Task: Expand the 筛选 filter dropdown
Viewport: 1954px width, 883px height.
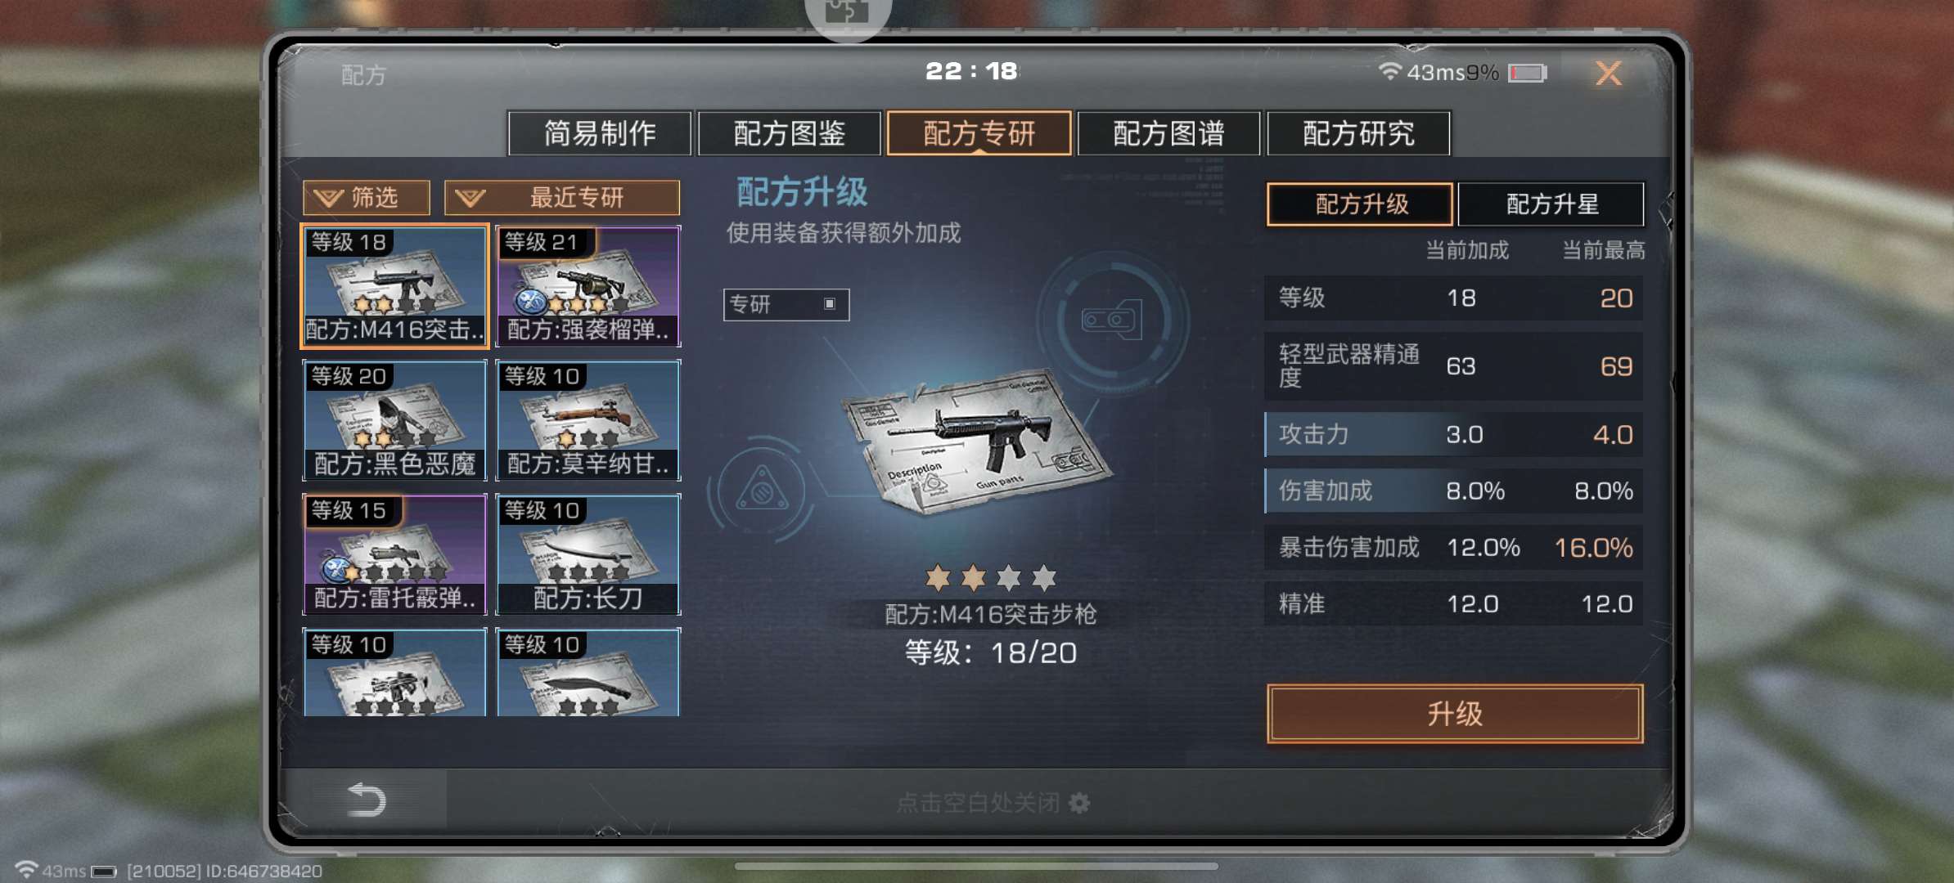Action: 367,197
